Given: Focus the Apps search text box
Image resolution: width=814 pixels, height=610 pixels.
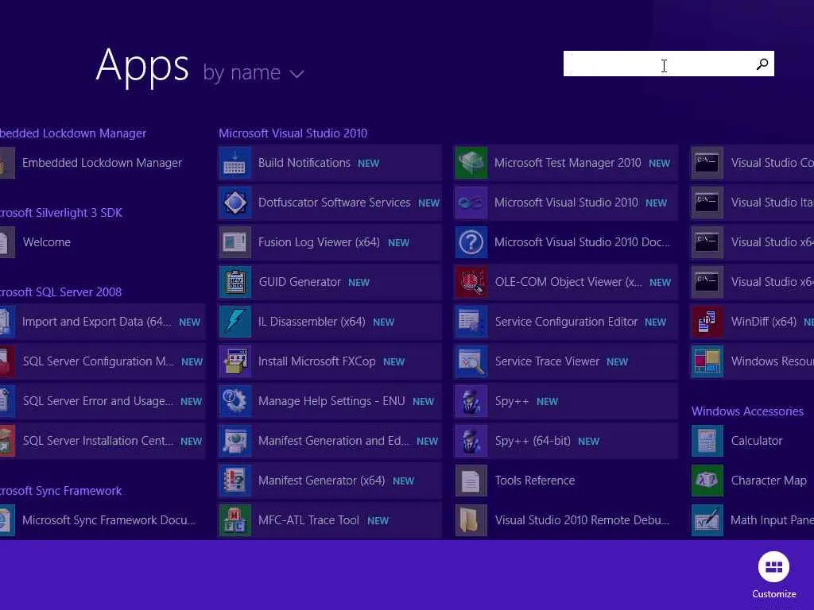Looking at the screenshot, I should pos(669,64).
